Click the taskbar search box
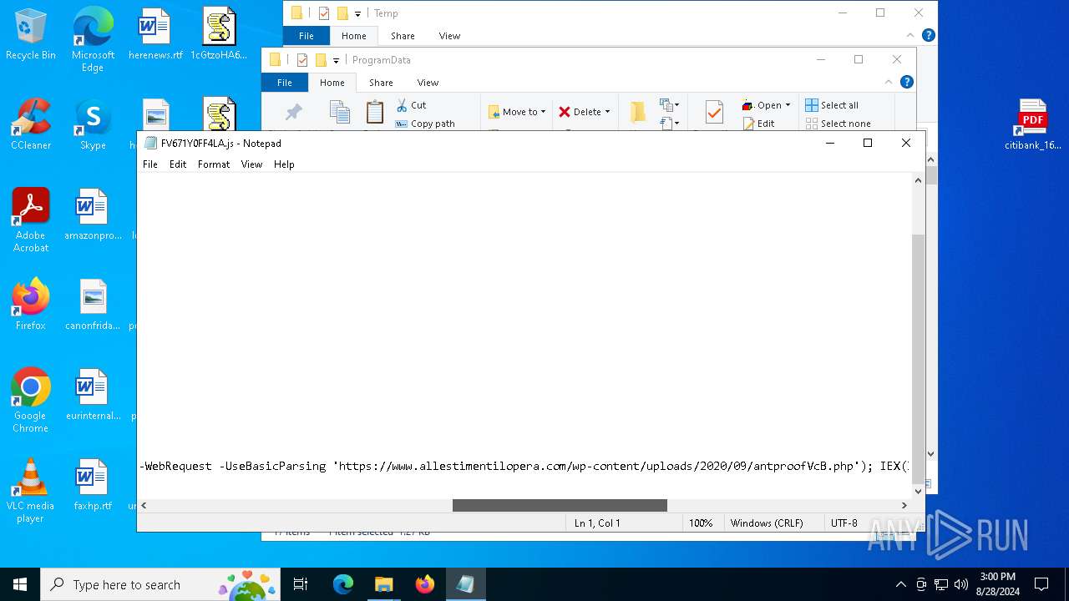 pyautogui.click(x=161, y=584)
